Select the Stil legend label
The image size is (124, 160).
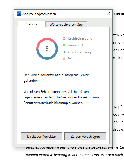point(70,59)
